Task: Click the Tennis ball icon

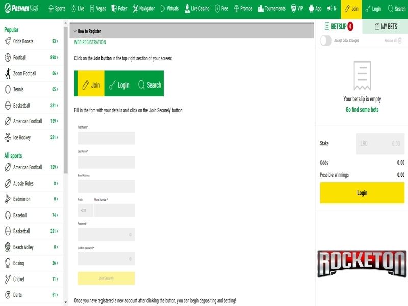Action: pos(8,89)
